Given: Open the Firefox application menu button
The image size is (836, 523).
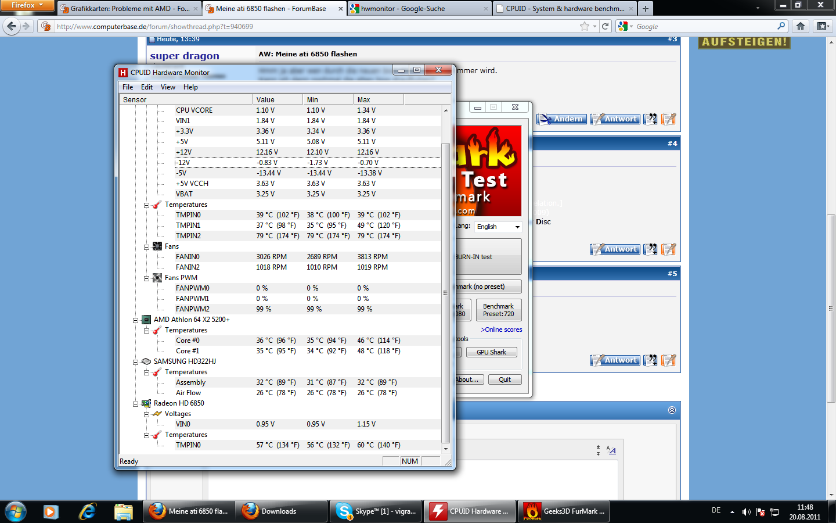Looking at the screenshot, I should tap(27, 5).
